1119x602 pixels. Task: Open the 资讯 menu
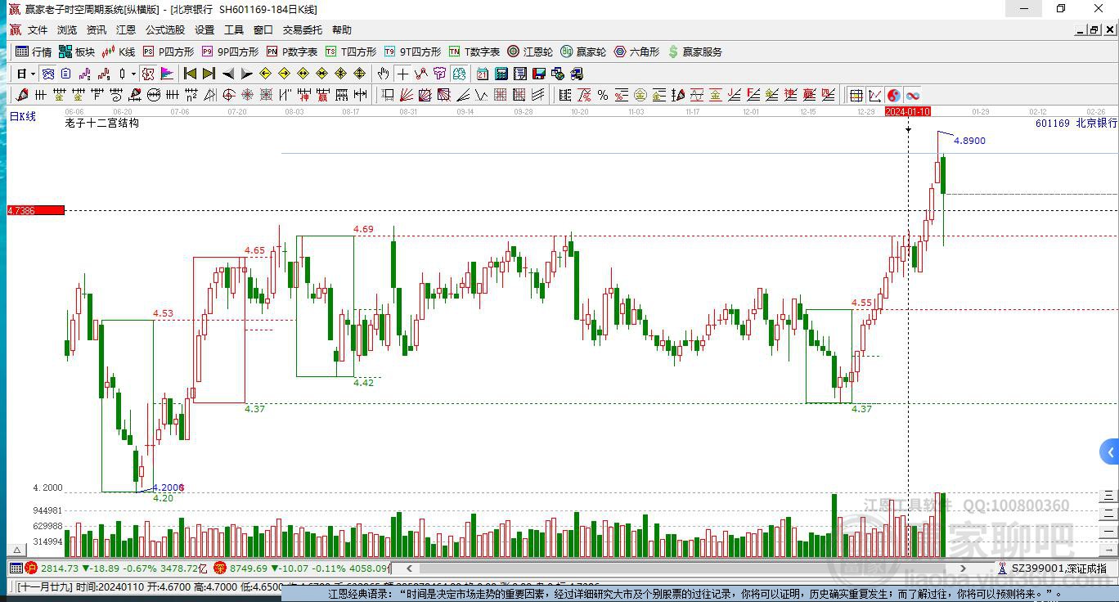(x=97, y=30)
